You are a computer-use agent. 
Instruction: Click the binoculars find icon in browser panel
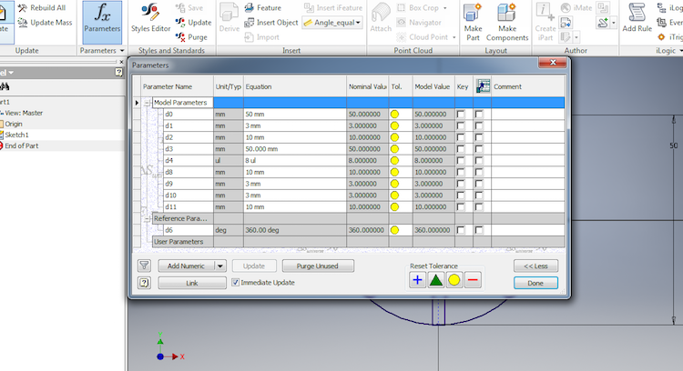coord(5,86)
